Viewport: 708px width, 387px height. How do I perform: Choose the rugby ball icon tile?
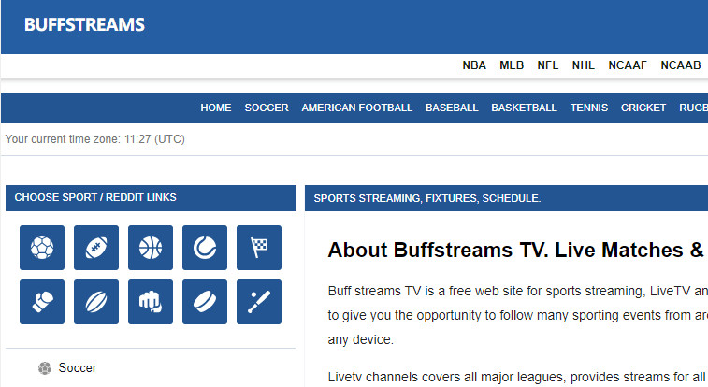96,302
